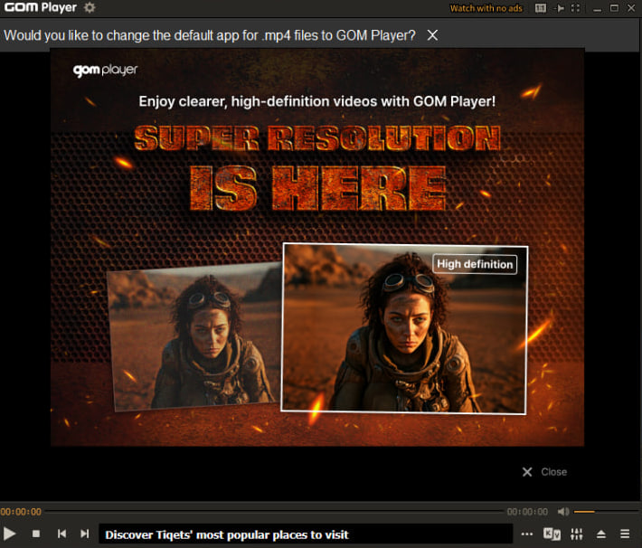The height and width of the screenshot is (548, 642).
Task: Close the Super Resolution advertisement
Action: click(544, 472)
